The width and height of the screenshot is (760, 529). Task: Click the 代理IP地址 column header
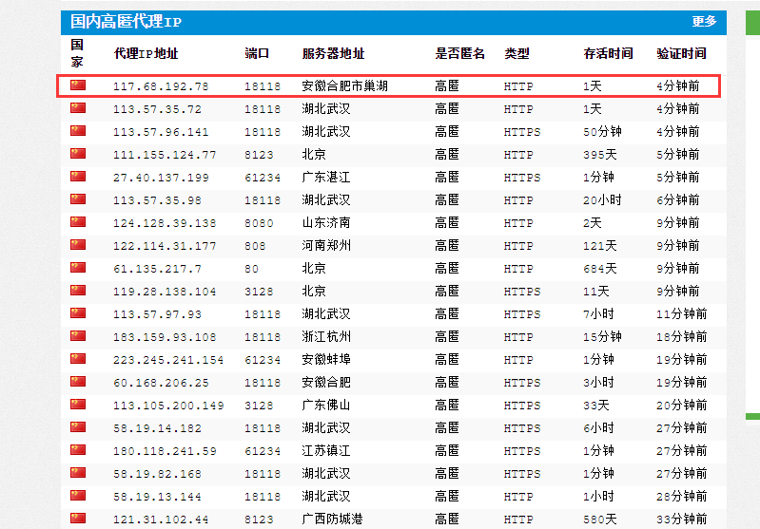click(x=146, y=53)
